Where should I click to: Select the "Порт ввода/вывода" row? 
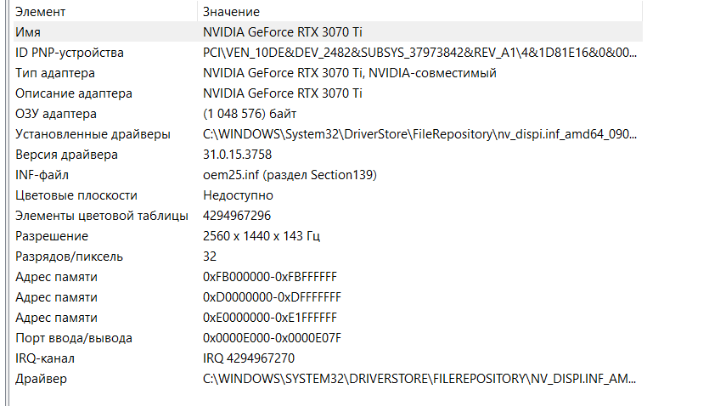pyautogui.click(x=74, y=338)
